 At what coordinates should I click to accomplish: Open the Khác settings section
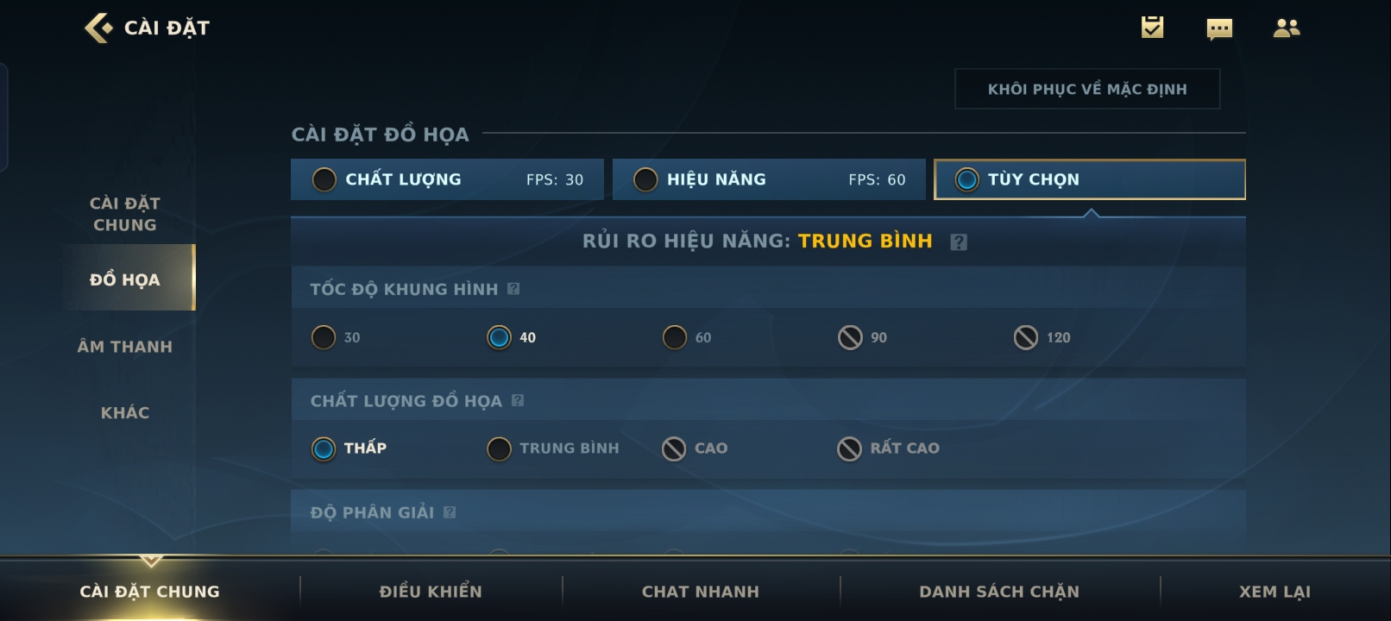[125, 413]
